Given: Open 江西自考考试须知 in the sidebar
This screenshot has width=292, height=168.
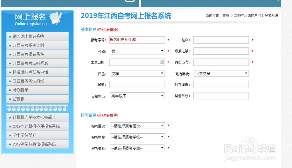Looking at the screenshot, I should tap(37, 81).
